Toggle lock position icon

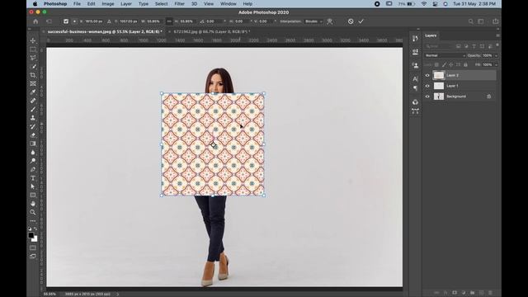point(451,64)
